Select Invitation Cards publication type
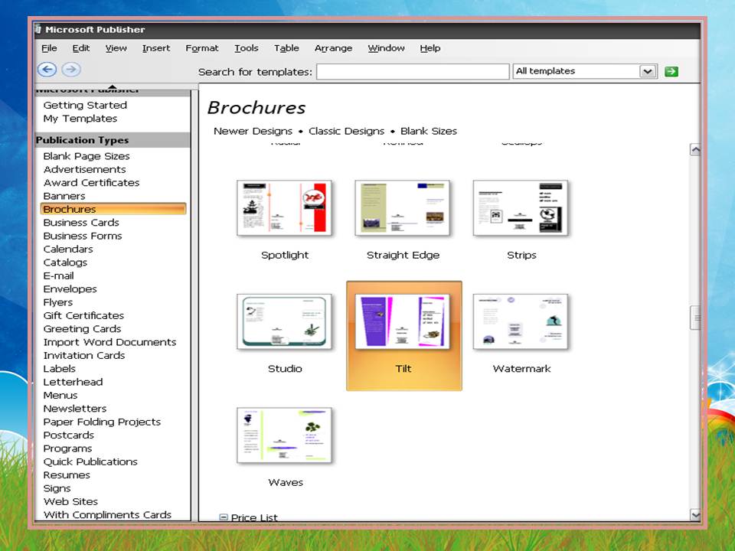This screenshot has width=735, height=551. 84,356
